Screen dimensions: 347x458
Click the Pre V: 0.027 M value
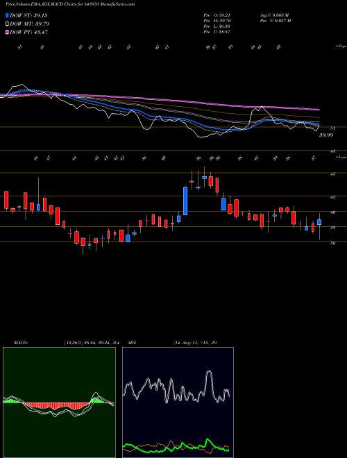point(275,21)
